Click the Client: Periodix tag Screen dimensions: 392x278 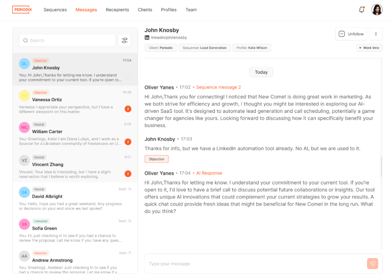click(x=161, y=48)
